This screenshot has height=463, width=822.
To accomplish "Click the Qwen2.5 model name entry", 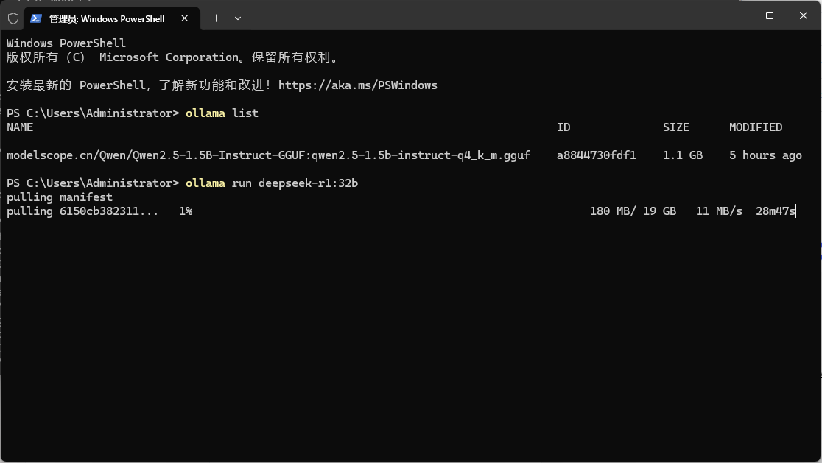I will click(x=268, y=155).
